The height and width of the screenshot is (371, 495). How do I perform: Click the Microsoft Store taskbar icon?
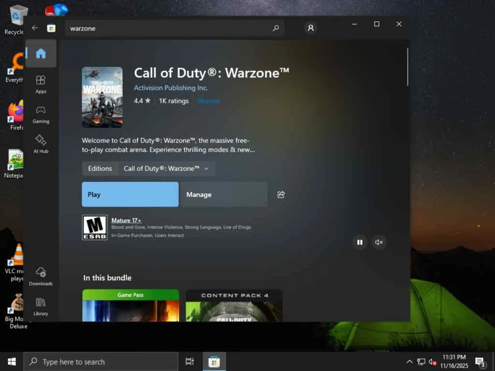(x=214, y=361)
